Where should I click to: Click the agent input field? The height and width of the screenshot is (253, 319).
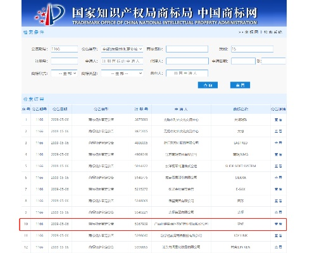[x=187, y=61]
